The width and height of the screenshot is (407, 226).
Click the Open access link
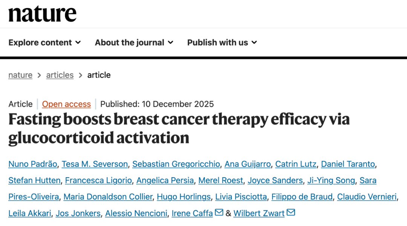(66, 104)
